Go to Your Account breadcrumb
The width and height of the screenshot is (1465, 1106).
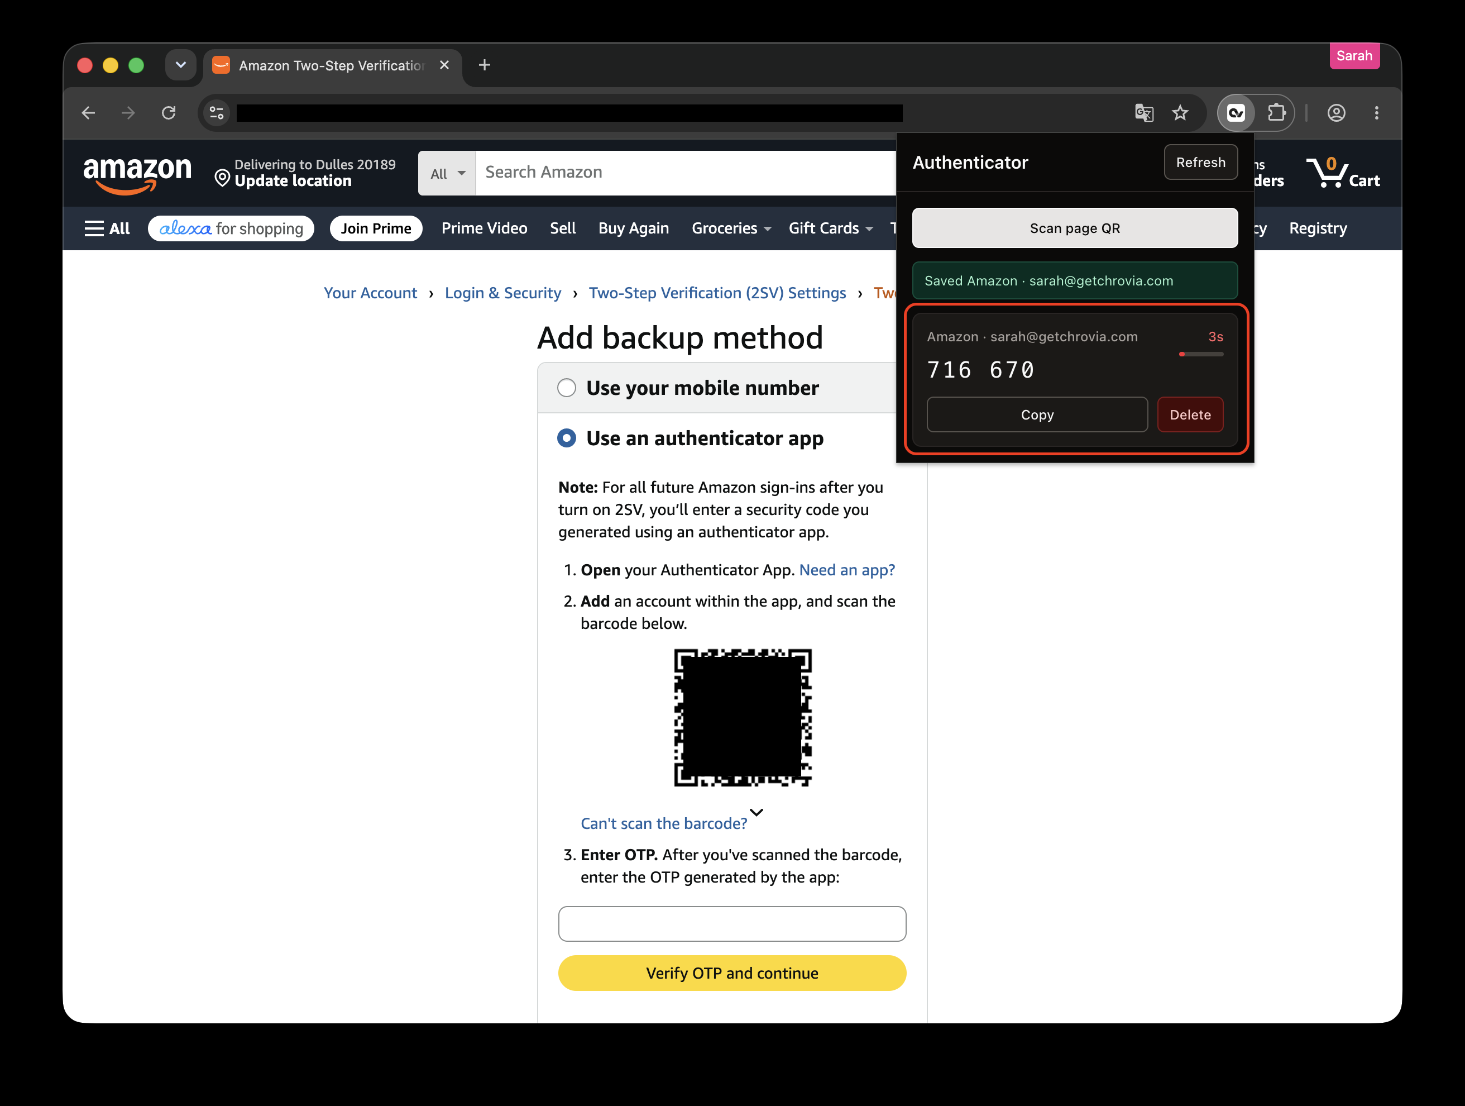370,293
